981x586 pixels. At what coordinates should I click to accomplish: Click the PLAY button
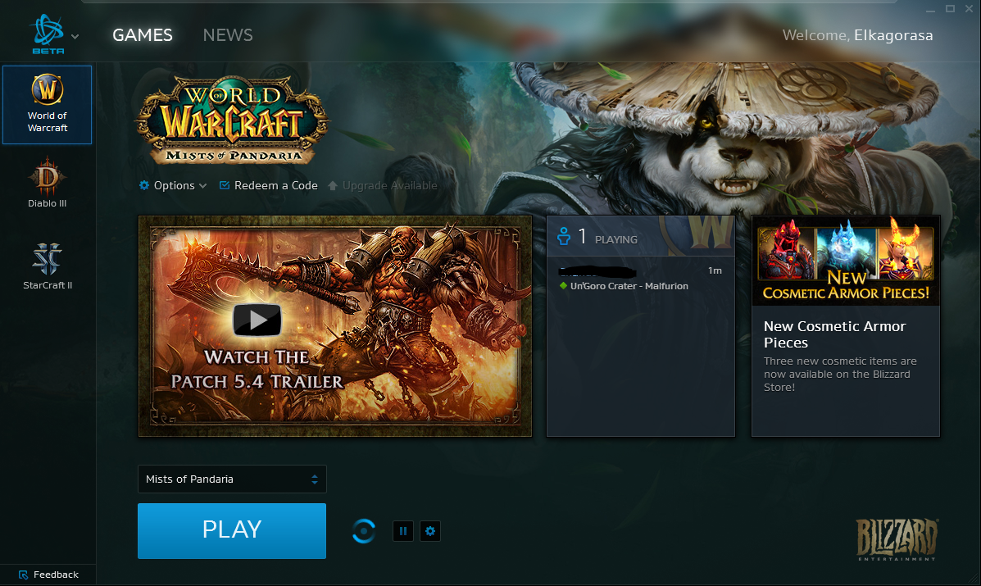coord(232,530)
